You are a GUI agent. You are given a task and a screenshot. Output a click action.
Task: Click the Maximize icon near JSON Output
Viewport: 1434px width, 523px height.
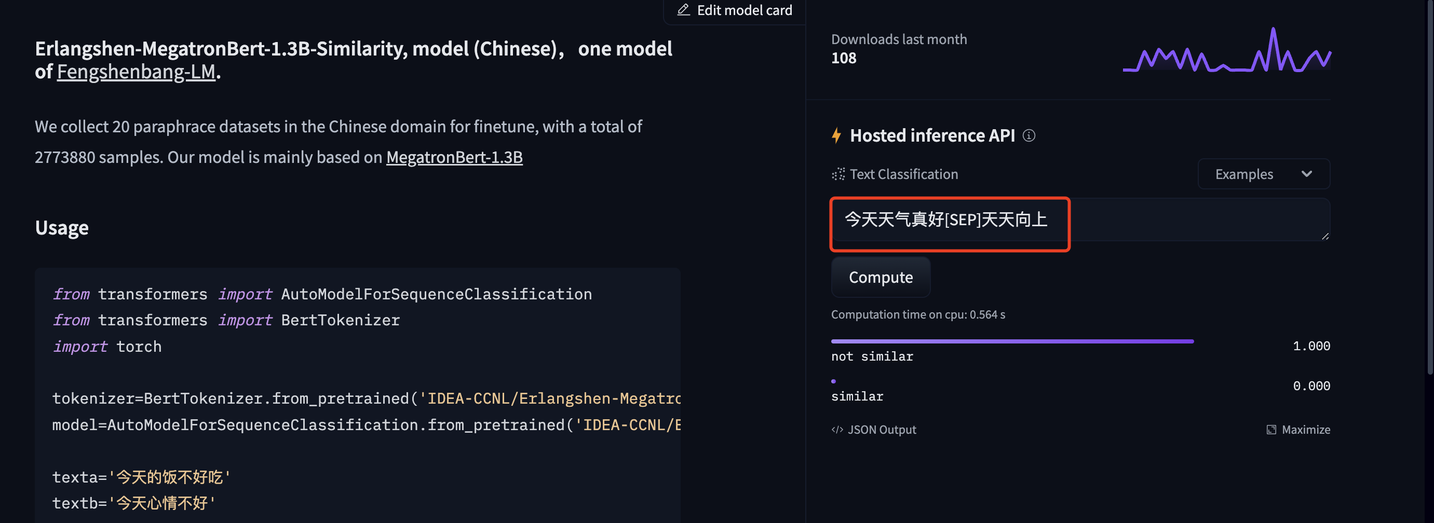click(1271, 429)
